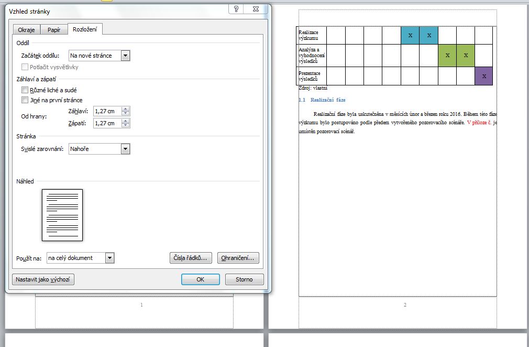Increase Zápatí distance with up arrow
The width and height of the screenshot is (529, 347).
pyautogui.click(x=125, y=121)
